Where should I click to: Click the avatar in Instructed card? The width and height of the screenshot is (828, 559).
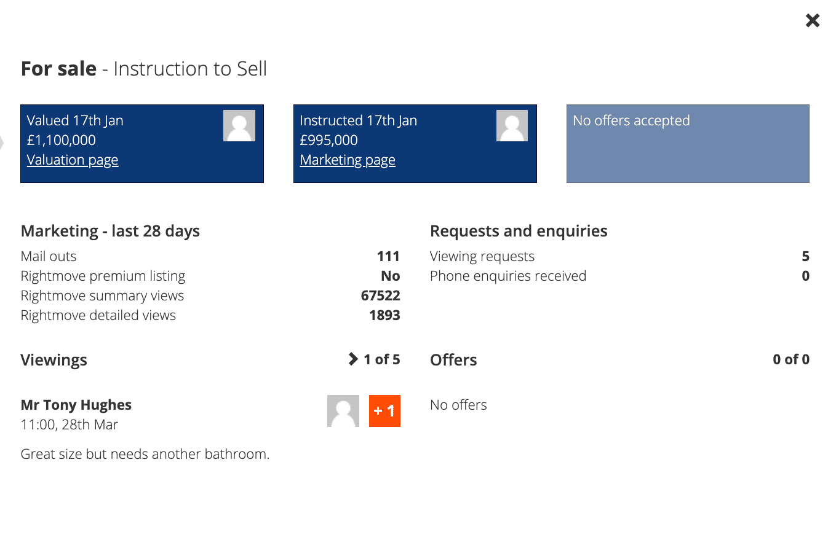(x=512, y=126)
